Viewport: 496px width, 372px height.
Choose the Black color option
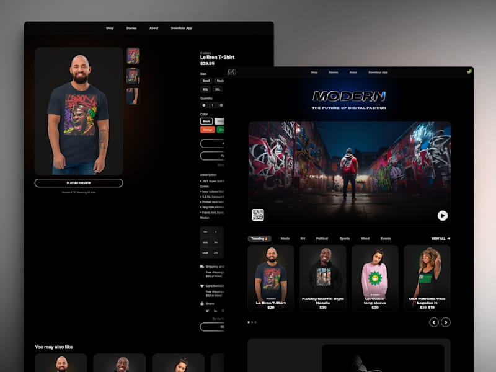206,121
